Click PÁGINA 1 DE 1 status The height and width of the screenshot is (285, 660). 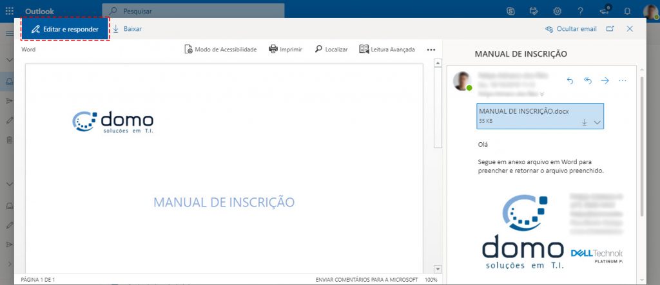point(38,280)
